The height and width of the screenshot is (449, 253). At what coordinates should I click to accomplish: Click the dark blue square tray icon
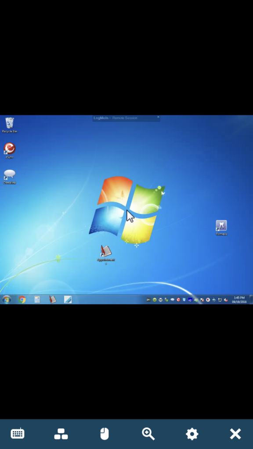[x=190, y=300]
